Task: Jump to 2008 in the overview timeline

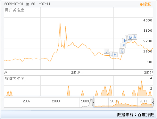Action: (56, 101)
